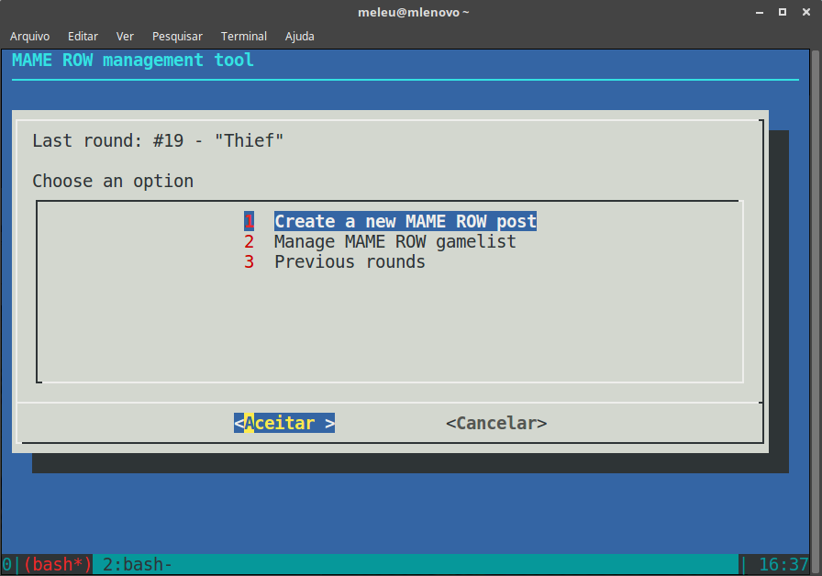Open the Pesquisar menu

click(x=177, y=37)
